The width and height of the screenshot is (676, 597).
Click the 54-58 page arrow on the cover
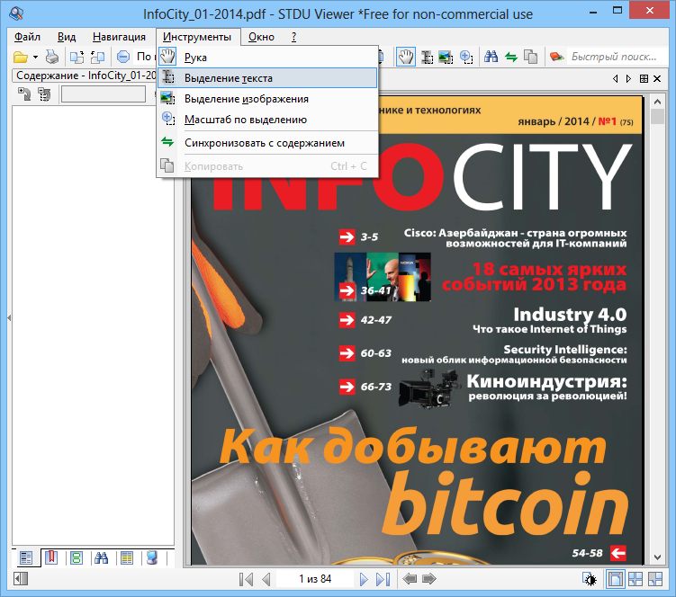pos(618,553)
